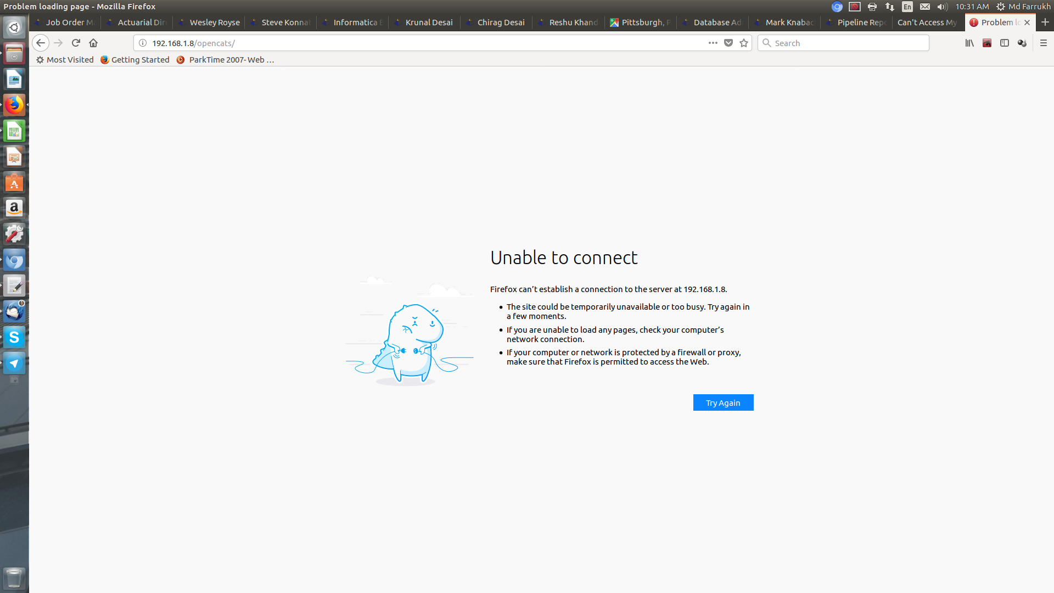Open a new tab with plus
This screenshot has height=593, width=1054.
[x=1045, y=22]
